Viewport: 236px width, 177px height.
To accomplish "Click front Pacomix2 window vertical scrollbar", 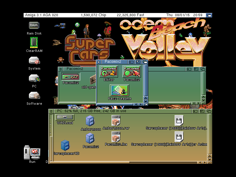I will 145,80.
